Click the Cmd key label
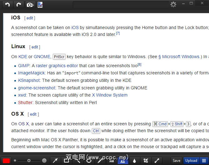This screenshot has width=209, height=165. (160, 124)
